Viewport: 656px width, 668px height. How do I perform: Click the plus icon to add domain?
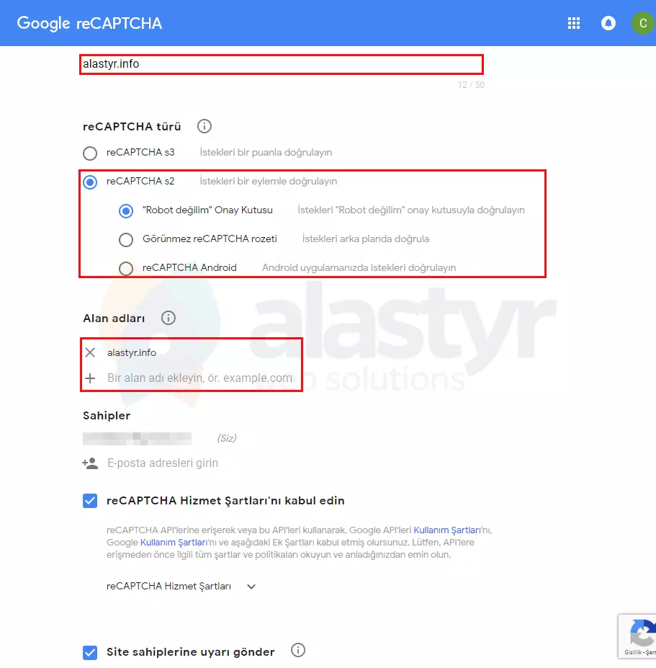tap(90, 378)
